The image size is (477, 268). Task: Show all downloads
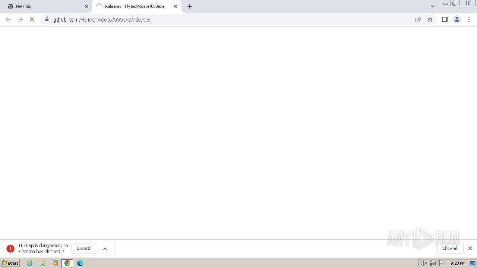[450, 248]
